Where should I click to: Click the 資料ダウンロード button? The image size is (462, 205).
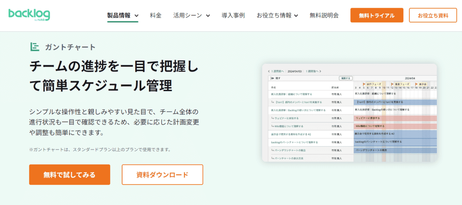(x=162, y=175)
